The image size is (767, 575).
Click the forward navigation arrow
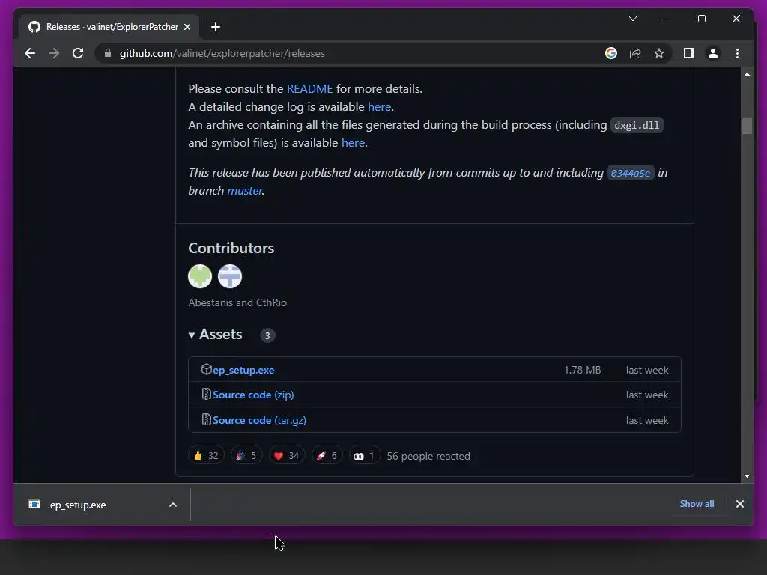(54, 53)
